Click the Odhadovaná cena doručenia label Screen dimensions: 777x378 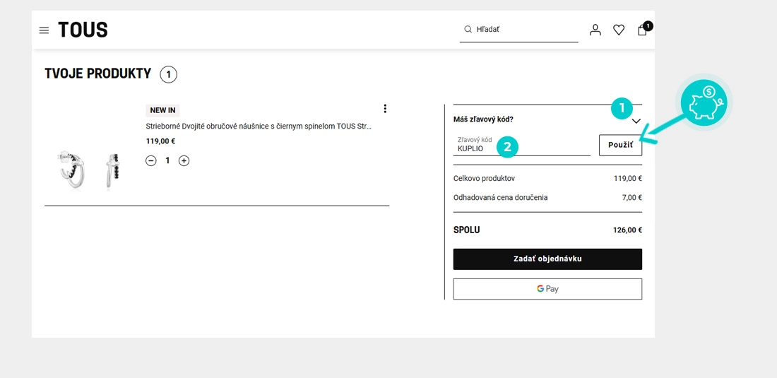501,198
